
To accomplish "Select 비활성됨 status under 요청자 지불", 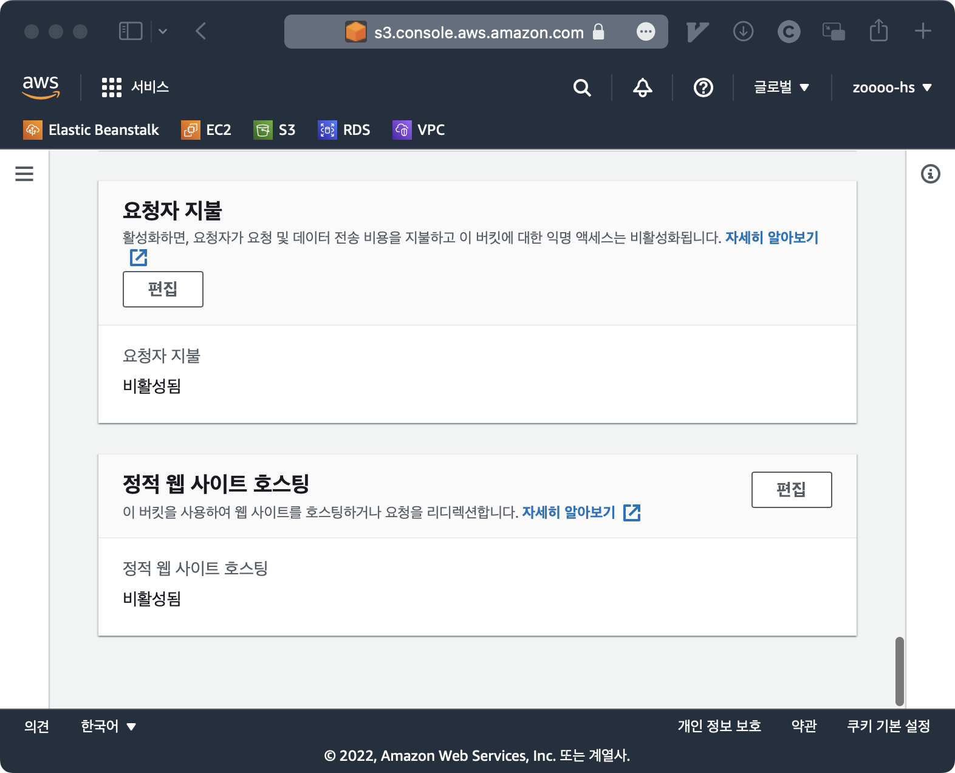I will click(152, 386).
